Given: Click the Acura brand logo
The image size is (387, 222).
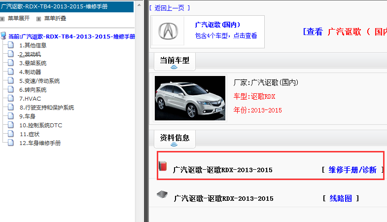Looking at the screenshot, I should [x=168, y=31].
